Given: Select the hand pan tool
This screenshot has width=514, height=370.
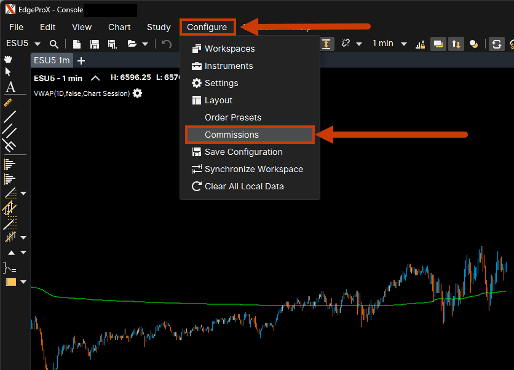Looking at the screenshot, I should pyautogui.click(x=9, y=60).
